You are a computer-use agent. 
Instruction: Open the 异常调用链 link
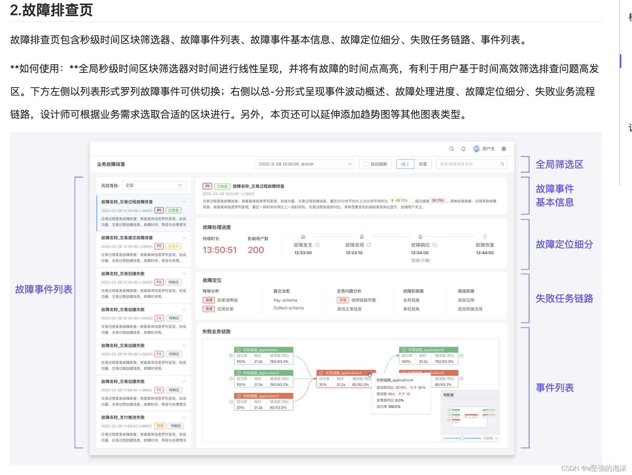pos(227,300)
